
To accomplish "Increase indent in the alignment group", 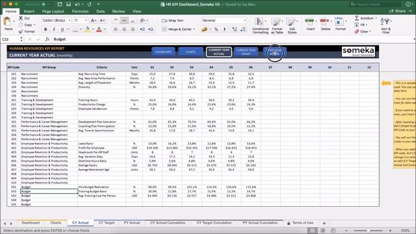I will pyautogui.click(x=151, y=29).
